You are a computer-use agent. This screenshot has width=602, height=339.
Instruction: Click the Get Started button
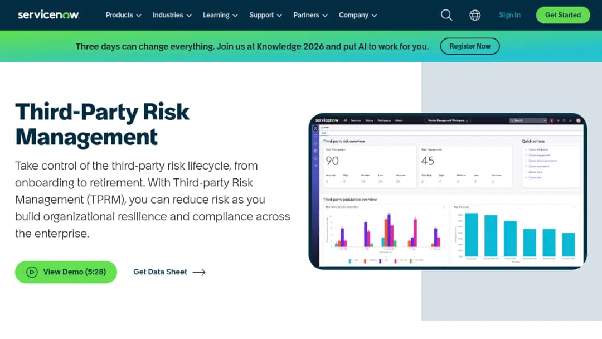pyautogui.click(x=563, y=15)
